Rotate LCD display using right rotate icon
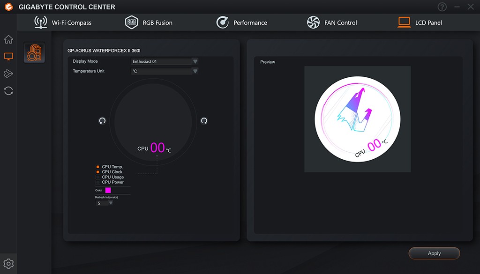This screenshot has height=274, width=480. coord(204,120)
